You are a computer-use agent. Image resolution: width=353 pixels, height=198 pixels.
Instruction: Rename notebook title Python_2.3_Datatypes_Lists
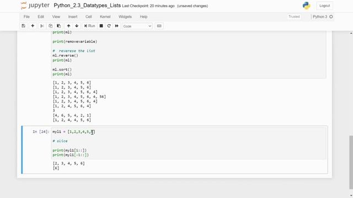87,5
